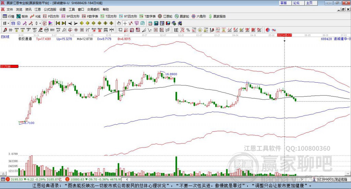351x189 pixels.
Task: Open the 板块 sectors view
Action: 22,16
